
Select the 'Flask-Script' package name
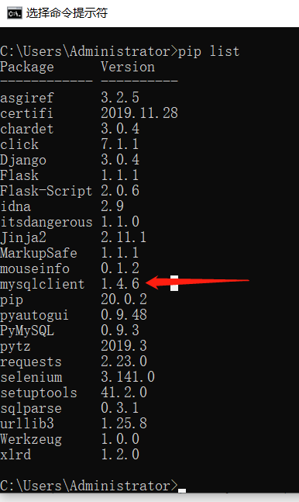[46, 191]
